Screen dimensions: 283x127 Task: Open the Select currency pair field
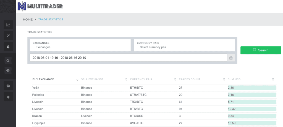[184, 45]
